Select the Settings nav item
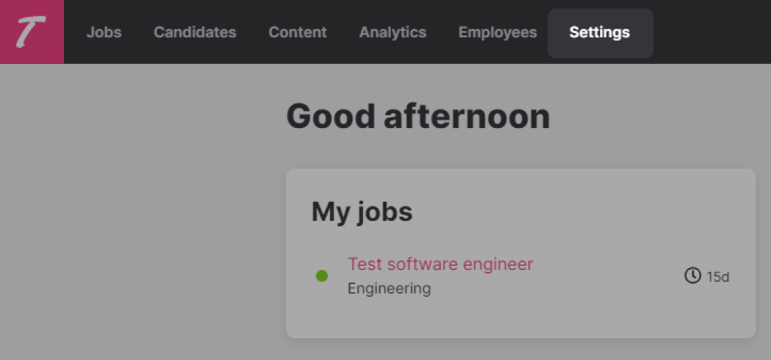771x360 pixels. 599,32
